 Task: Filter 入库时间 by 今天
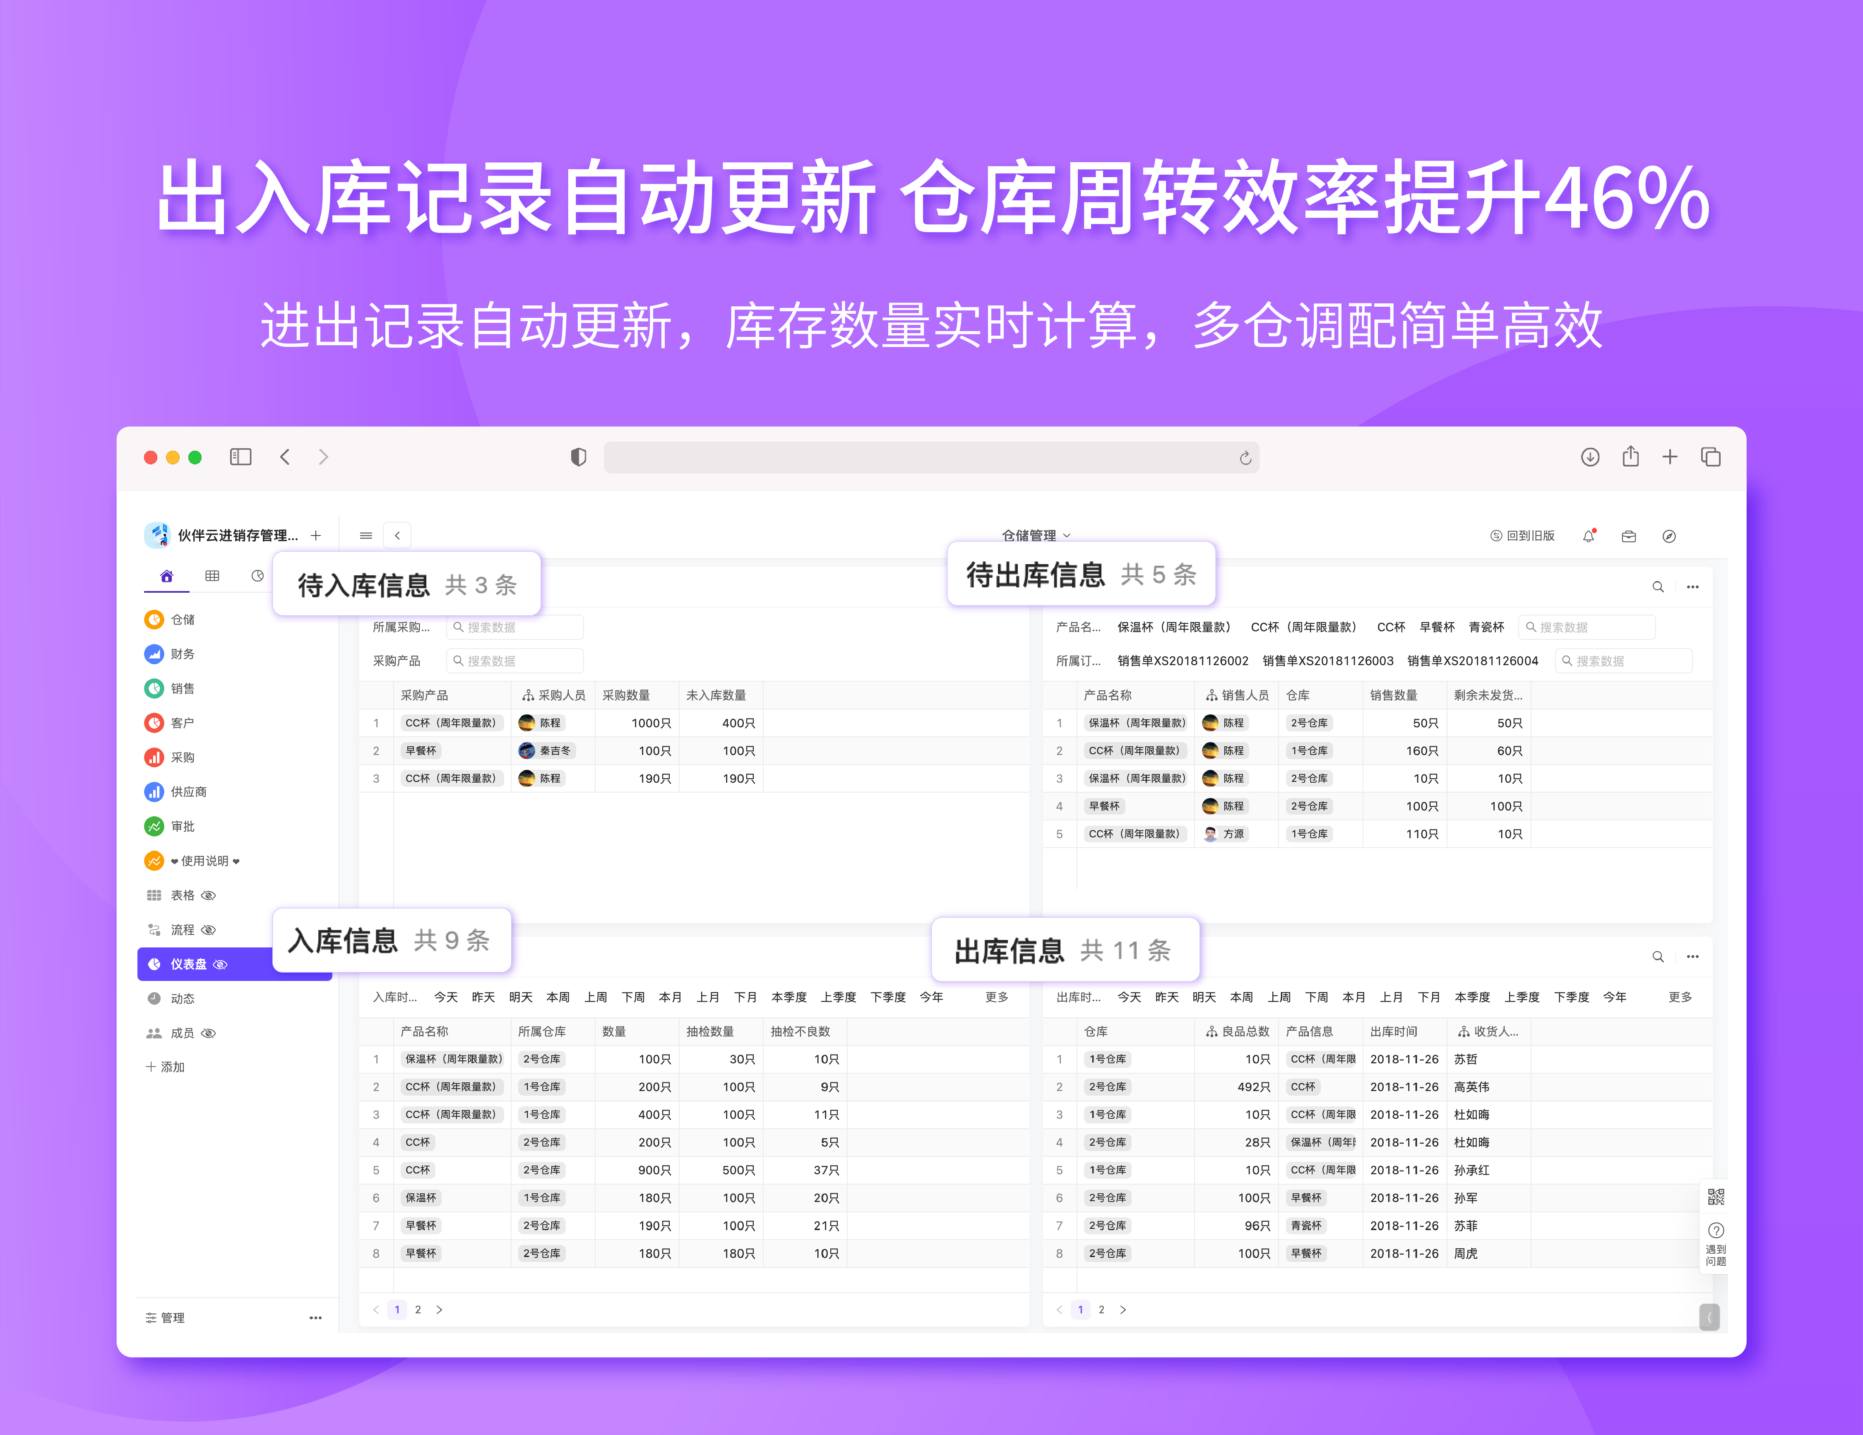pyautogui.click(x=446, y=998)
